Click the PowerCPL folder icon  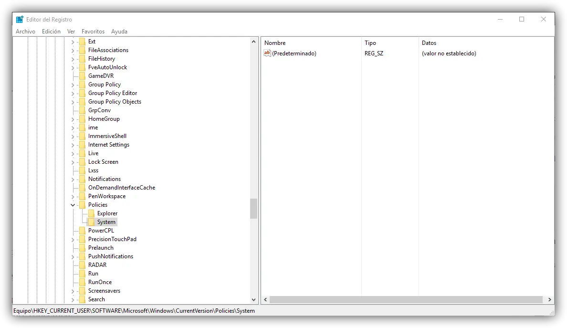point(83,231)
